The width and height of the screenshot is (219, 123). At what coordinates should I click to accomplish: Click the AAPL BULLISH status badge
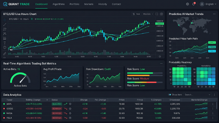coord(57,104)
